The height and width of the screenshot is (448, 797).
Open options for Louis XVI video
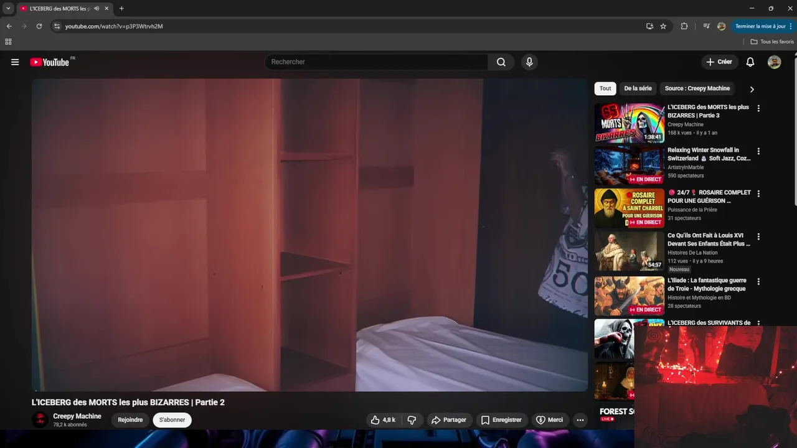point(758,236)
